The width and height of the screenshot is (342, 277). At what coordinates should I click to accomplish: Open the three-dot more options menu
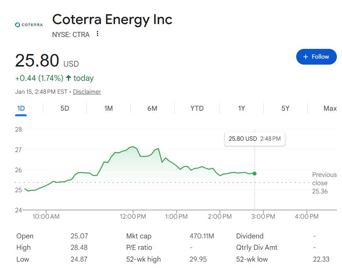coord(98,34)
